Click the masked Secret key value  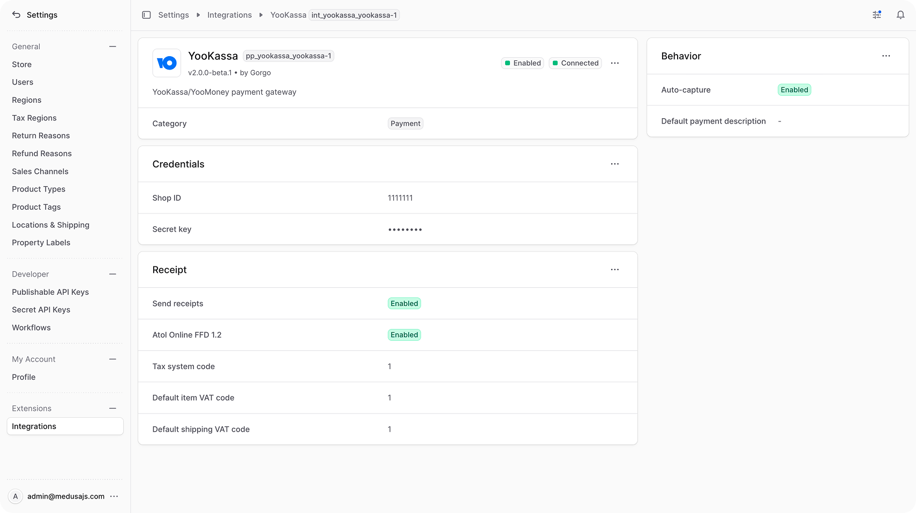(405, 229)
